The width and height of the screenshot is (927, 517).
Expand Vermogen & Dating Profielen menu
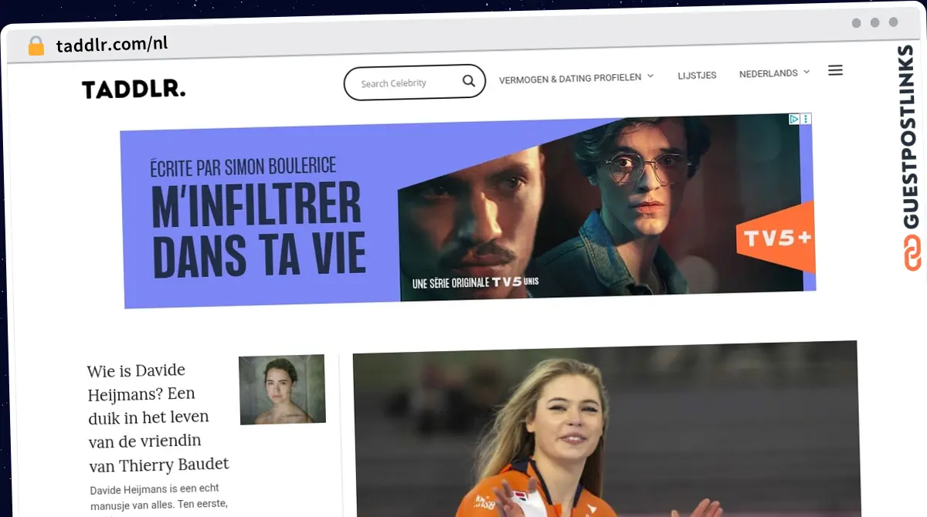(576, 77)
